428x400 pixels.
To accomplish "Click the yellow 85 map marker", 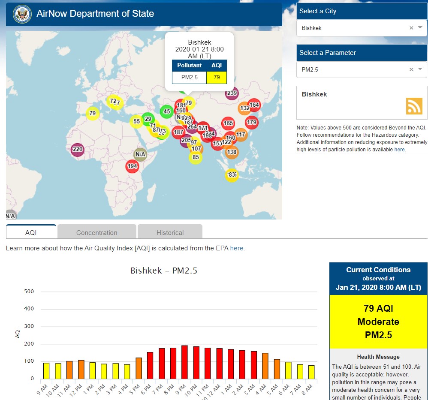I will [x=196, y=157].
